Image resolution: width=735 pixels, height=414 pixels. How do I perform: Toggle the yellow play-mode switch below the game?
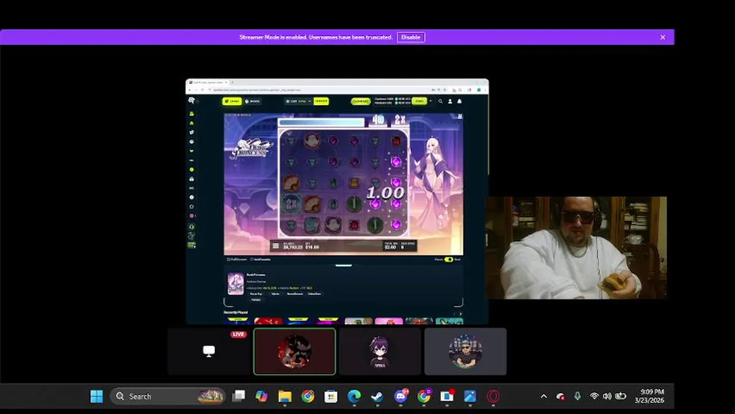pos(449,259)
